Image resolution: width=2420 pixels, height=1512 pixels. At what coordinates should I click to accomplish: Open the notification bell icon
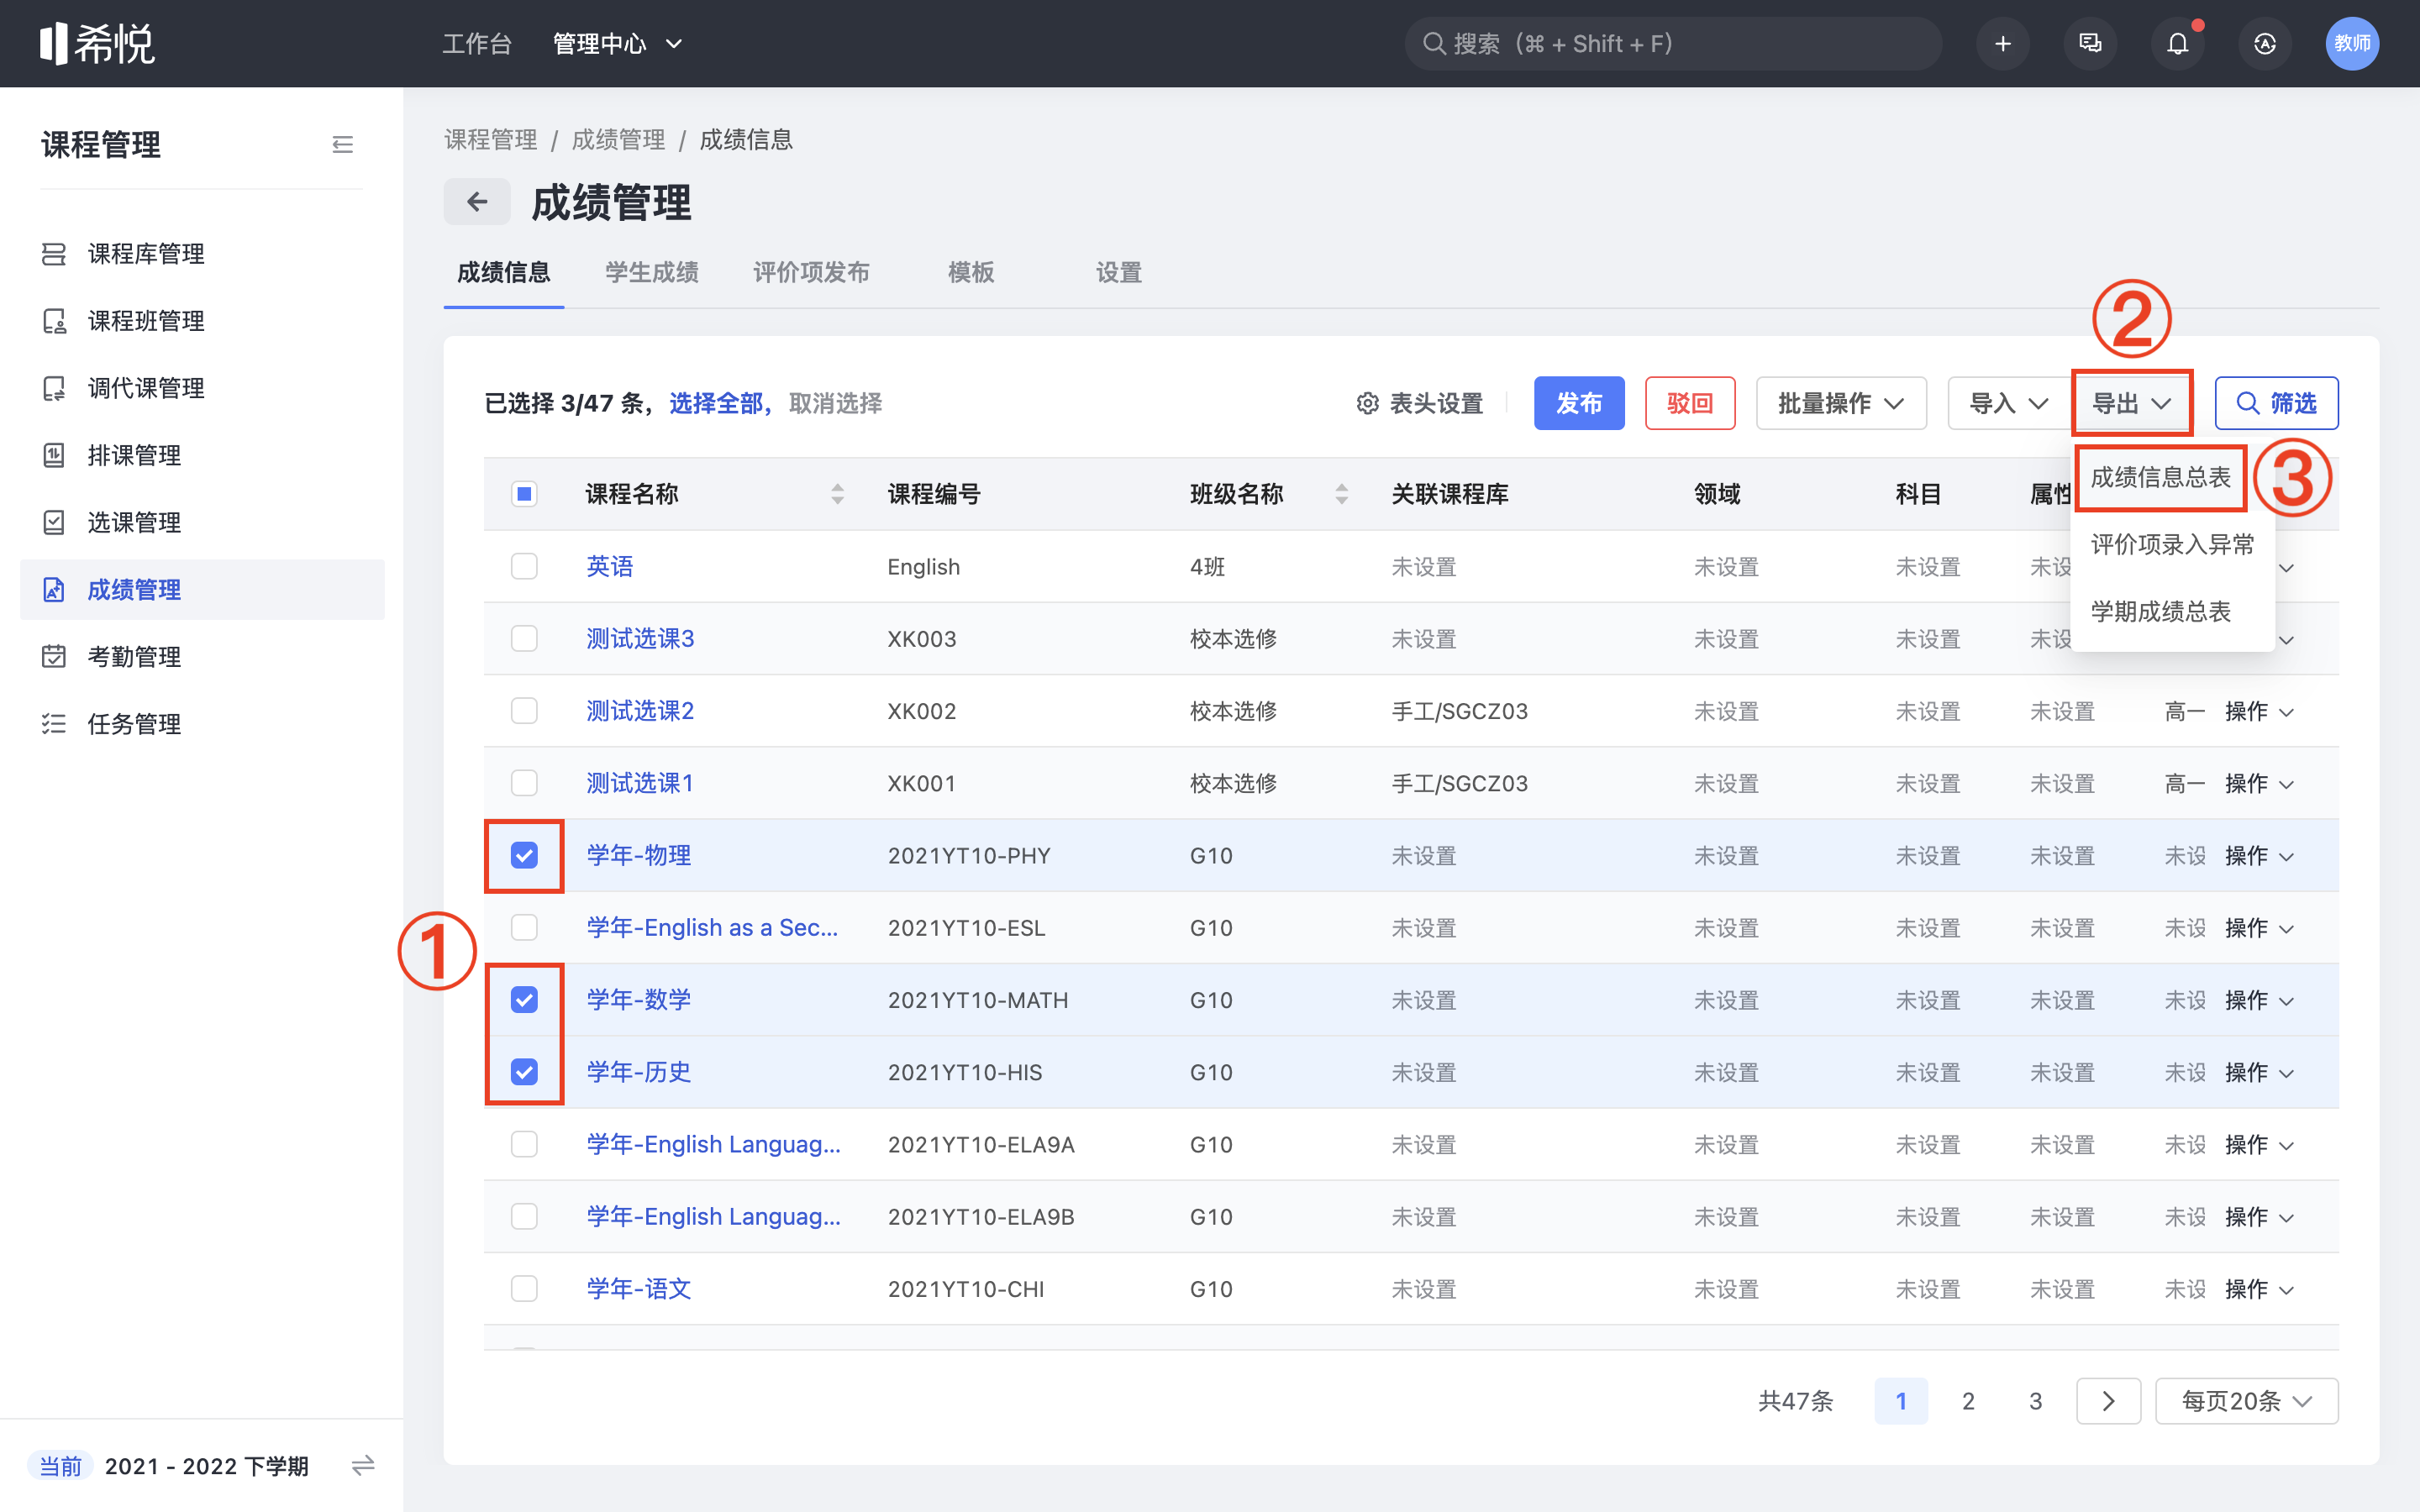coord(2177,43)
